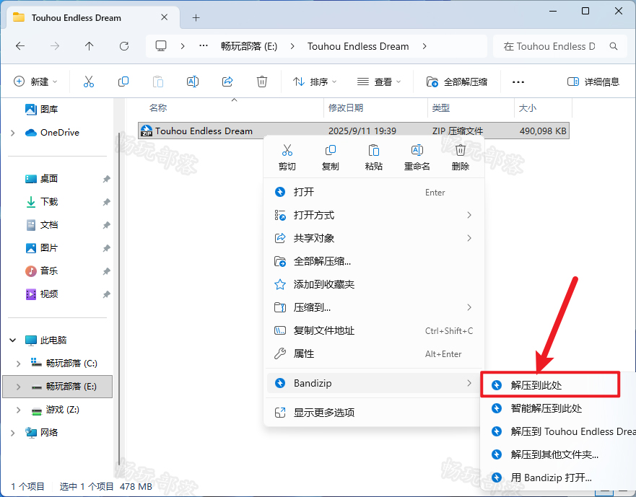
Task: Click the ZIP file icon of Touhou Endless Dream
Action: [147, 131]
